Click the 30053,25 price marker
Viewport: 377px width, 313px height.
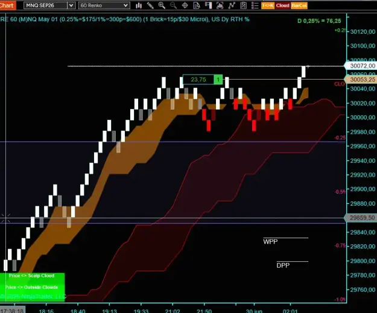click(x=361, y=80)
